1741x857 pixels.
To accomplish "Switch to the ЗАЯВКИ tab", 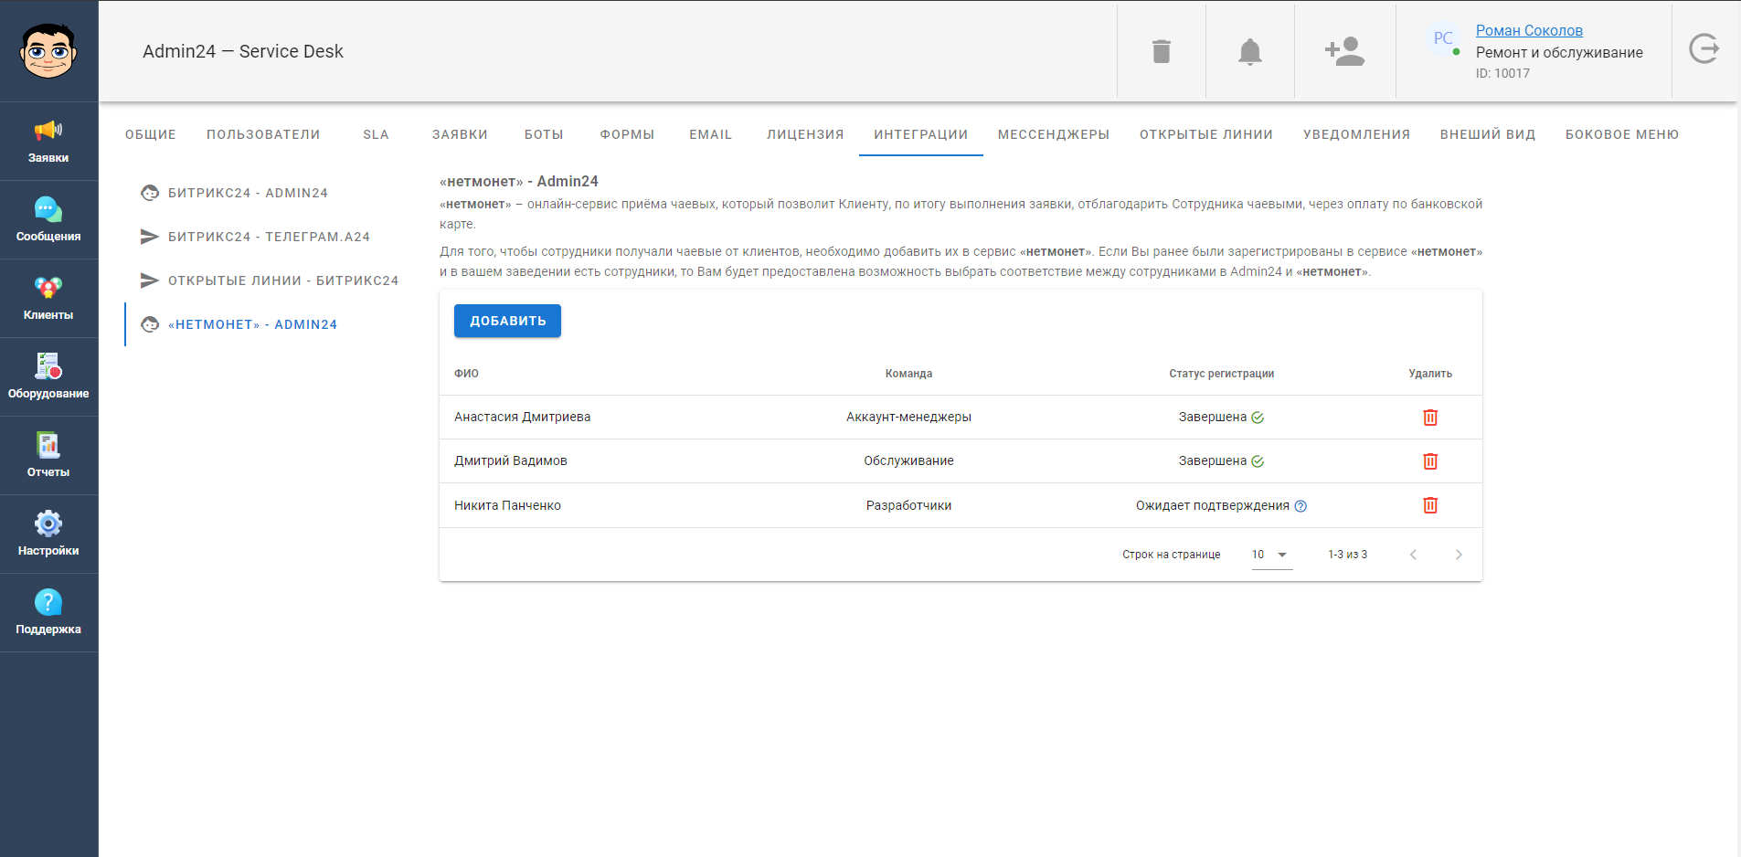I will (460, 134).
